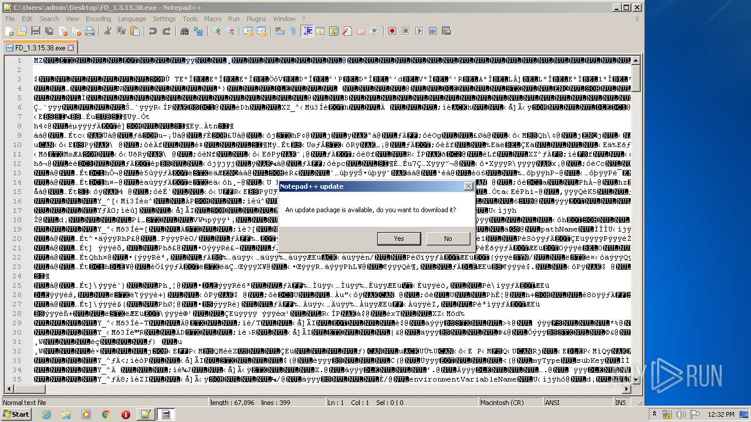Open the Settings menu
751x422 pixels.
pos(164,19)
